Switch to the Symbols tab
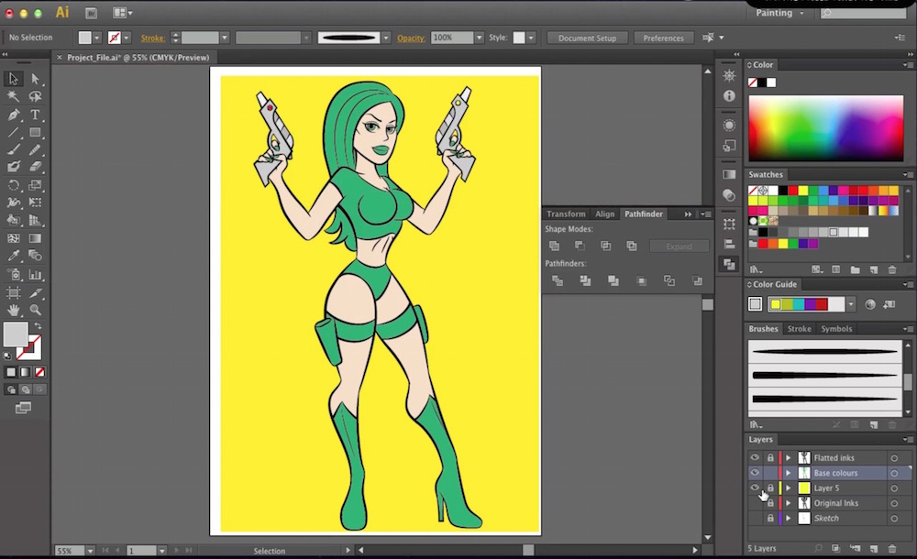The height and width of the screenshot is (559, 917). click(836, 329)
